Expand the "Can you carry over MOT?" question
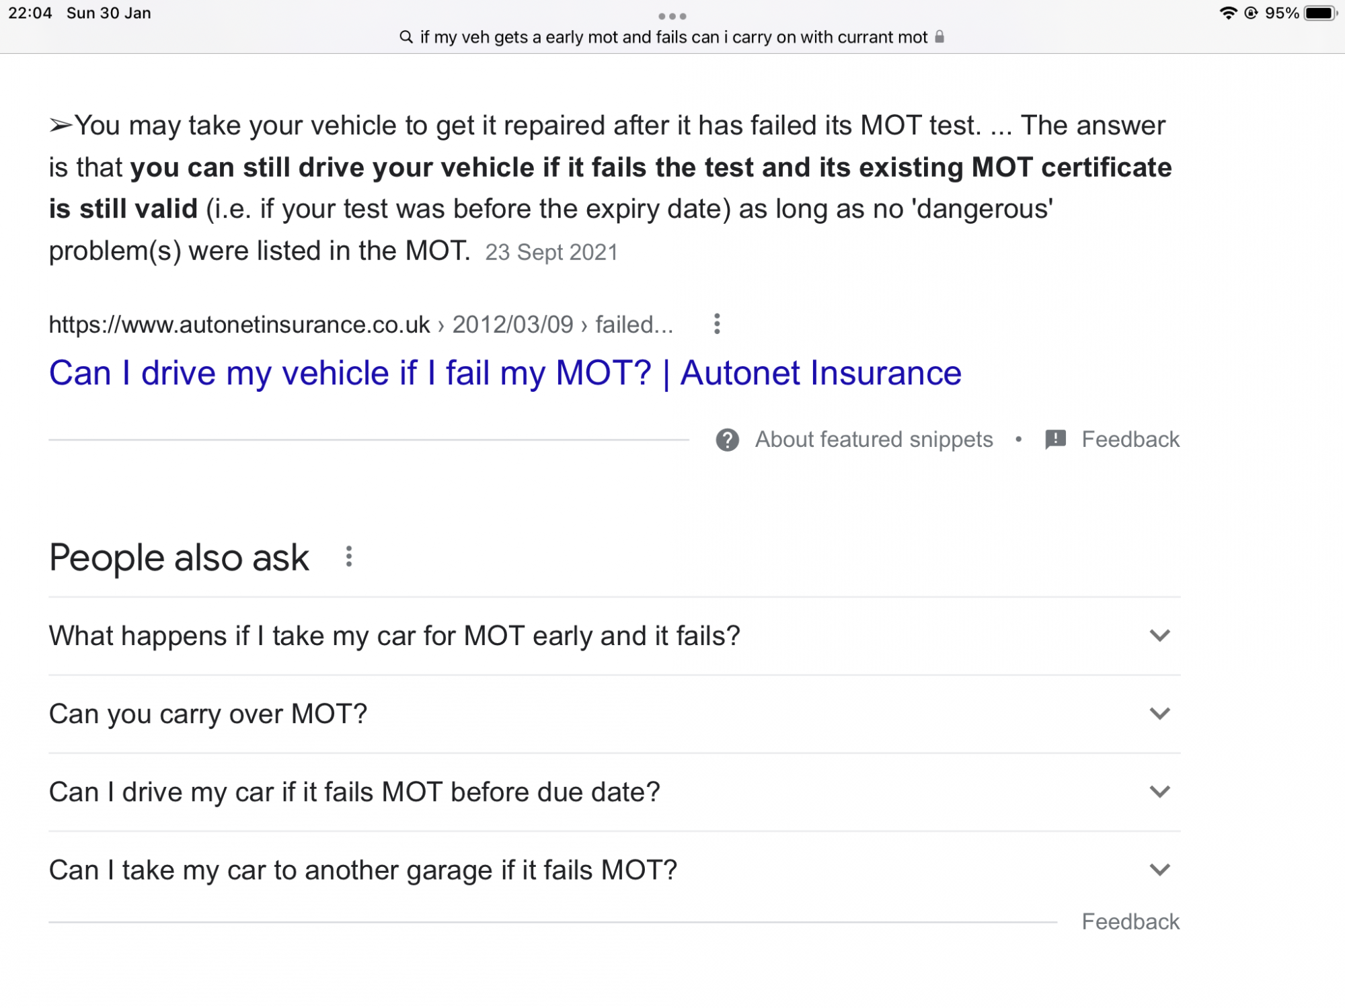This screenshot has height=1008, width=1345. (1159, 714)
